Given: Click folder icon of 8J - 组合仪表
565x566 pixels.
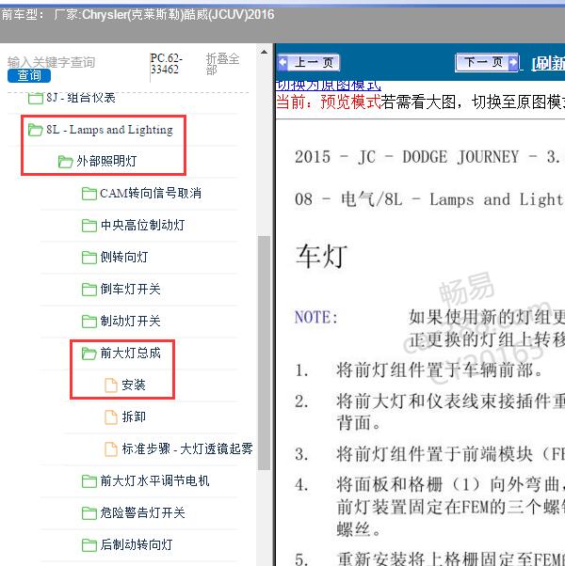Looking at the screenshot, I should click(x=36, y=98).
